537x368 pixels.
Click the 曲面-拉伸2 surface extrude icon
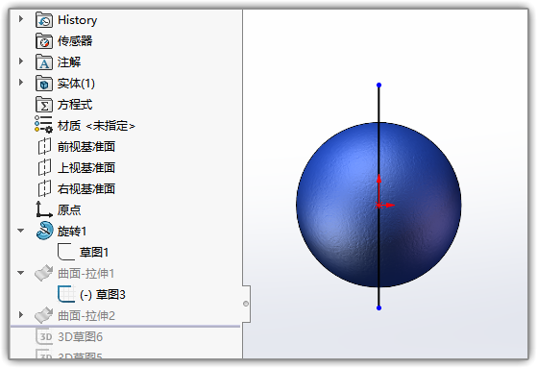pyautogui.click(x=44, y=315)
